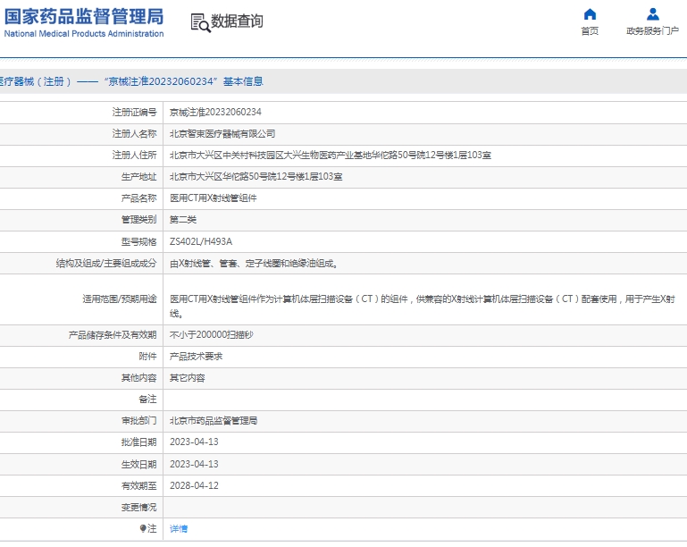The width and height of the screenshot is (687, 547).
Task: Click the 管理类别 label
Action: tap(138, 220)
